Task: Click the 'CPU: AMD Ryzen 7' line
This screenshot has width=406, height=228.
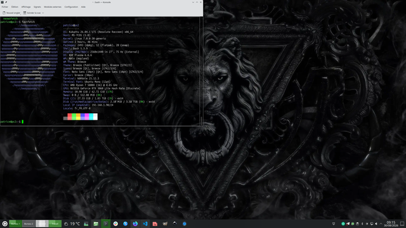Action: pyautogui.click(x=90, y=85)
